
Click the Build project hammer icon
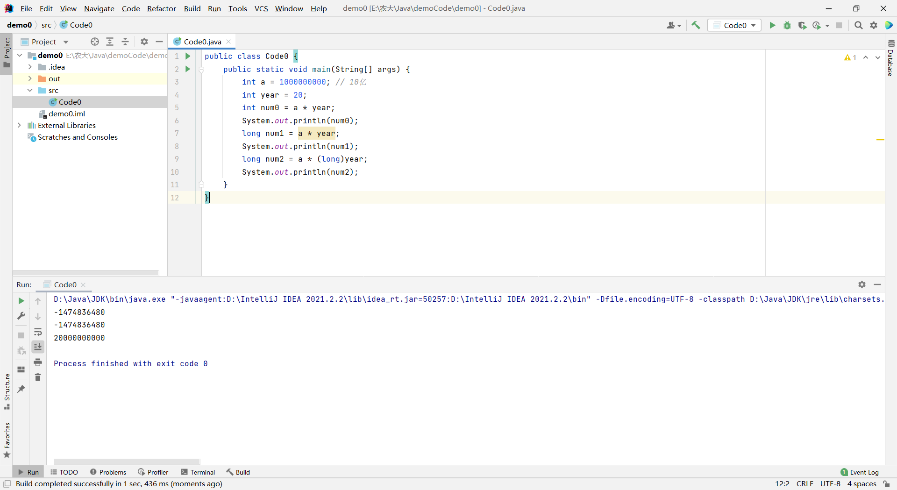(x=696, y=25)
